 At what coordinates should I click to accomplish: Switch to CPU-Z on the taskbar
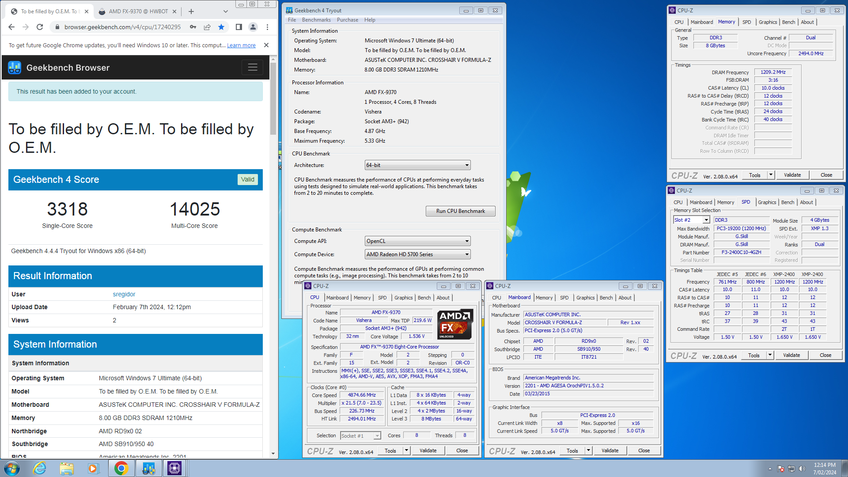174,468
